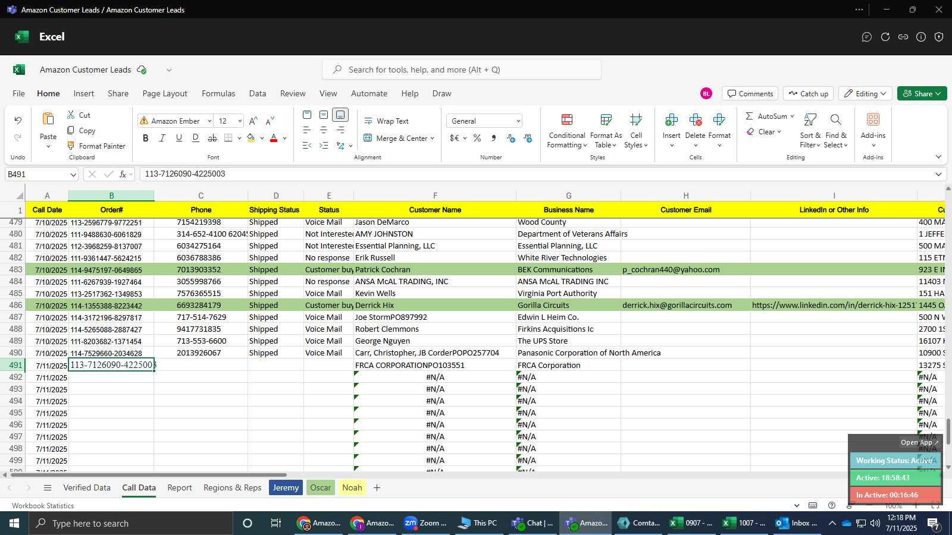Apply comma style number format
Screen dimensions: 952x535
[494, 138]
